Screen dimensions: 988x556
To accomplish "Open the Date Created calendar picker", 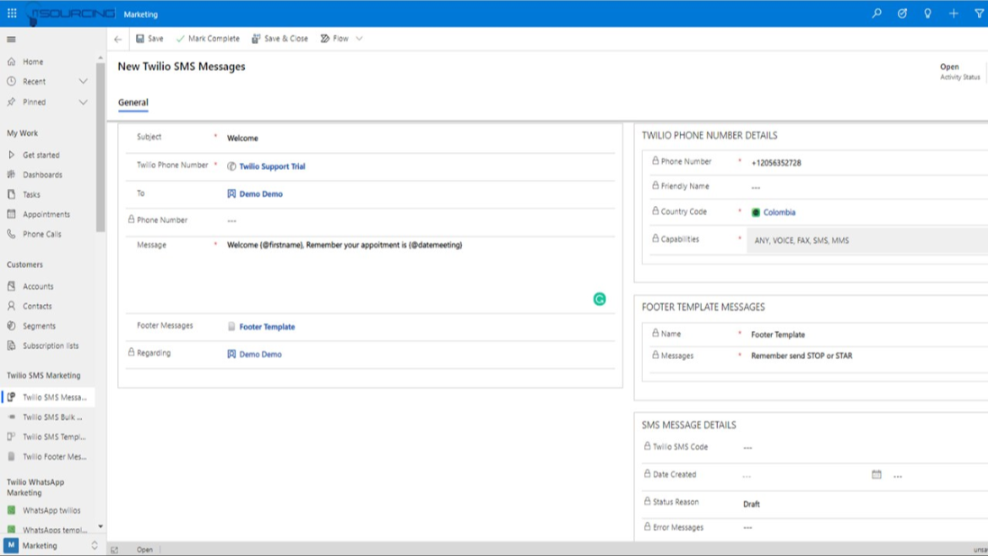I will click(x=876, y=475).
